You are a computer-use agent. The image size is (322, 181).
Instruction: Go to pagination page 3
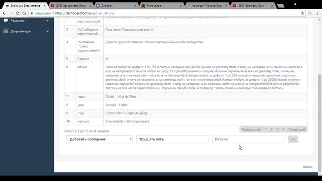[277, 129]
